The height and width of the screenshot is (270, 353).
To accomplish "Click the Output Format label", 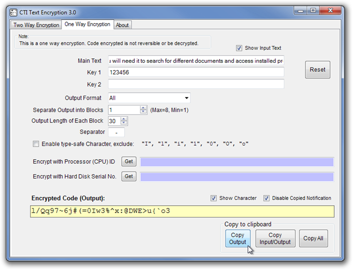I will [x=83, y=98].
